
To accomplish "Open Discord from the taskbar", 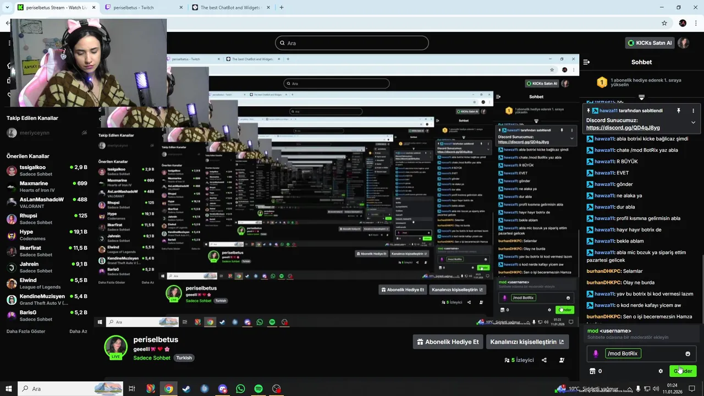I will click(x=222, y=389).
